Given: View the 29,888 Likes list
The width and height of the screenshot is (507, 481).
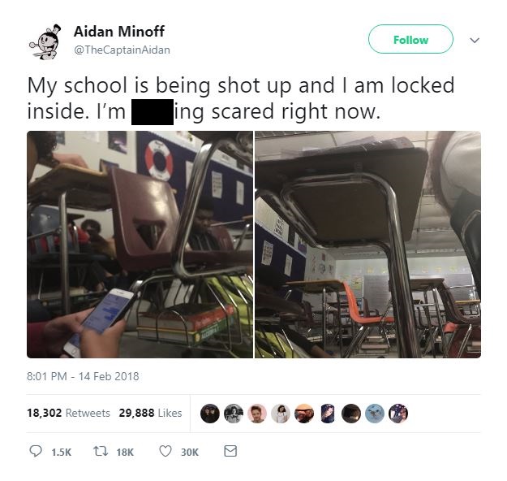Looking at the screenshot, I should (150, 413).
